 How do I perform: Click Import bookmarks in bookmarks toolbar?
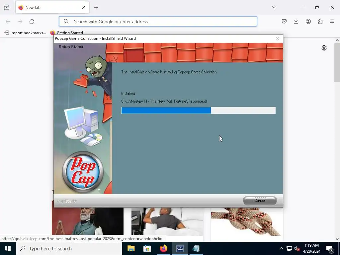25,33
